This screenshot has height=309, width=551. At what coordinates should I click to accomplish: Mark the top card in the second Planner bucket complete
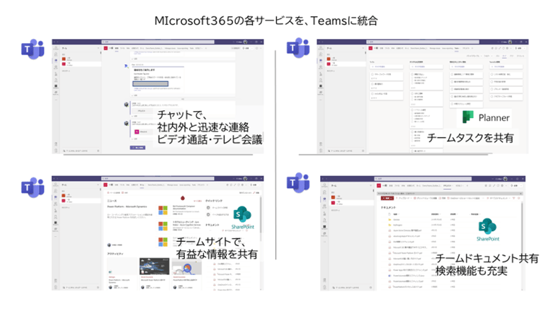(413, 74)
